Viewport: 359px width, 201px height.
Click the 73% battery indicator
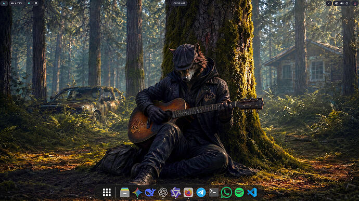coord(17,3)
